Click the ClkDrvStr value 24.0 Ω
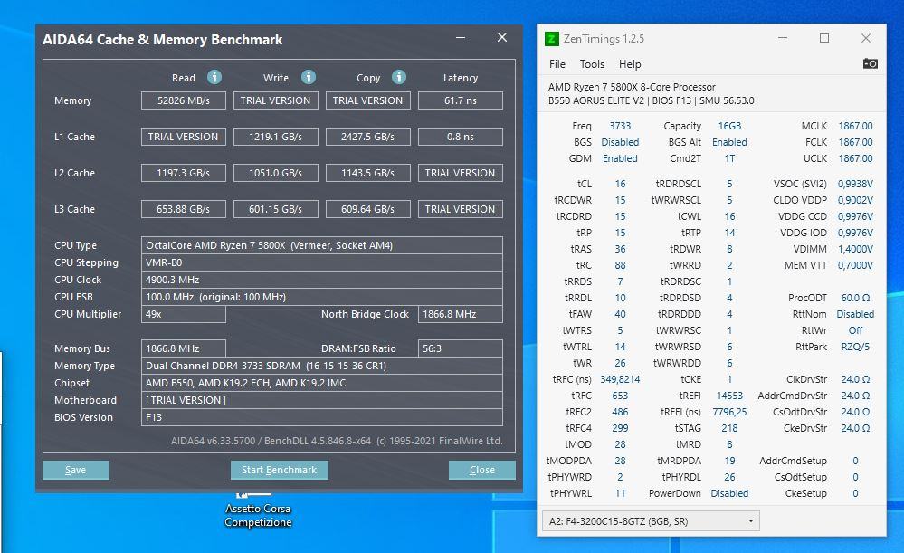 pyautogui.click(x=855, y=379)
